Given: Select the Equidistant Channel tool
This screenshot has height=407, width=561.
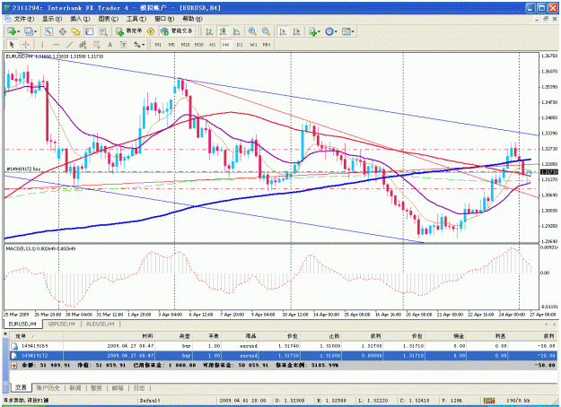Looking at the screenshot, I should pyautogui.click(x=83, y=45).
